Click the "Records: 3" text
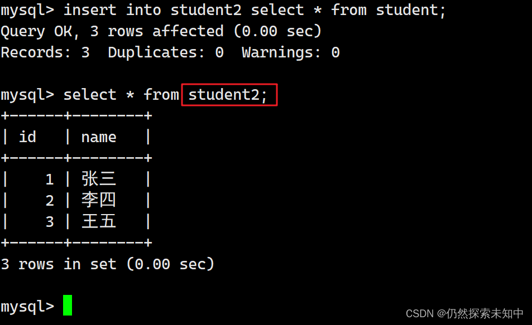The width and height of the screenshot is (532, 325). click(x=45, y=52)
